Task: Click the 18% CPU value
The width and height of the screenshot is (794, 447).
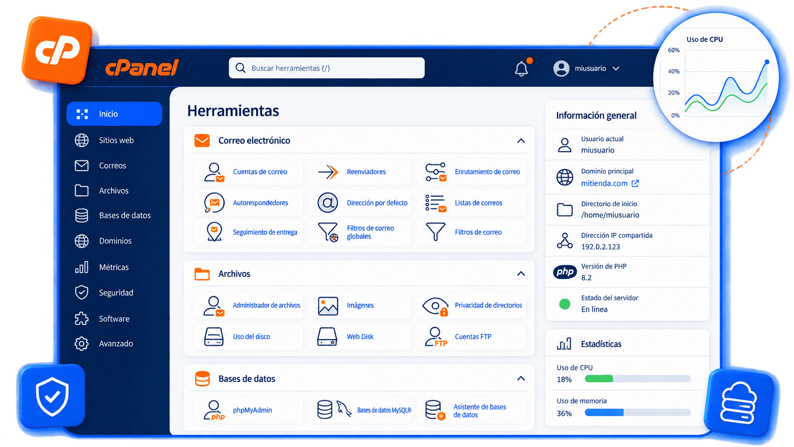Action: tap(564, 380)
